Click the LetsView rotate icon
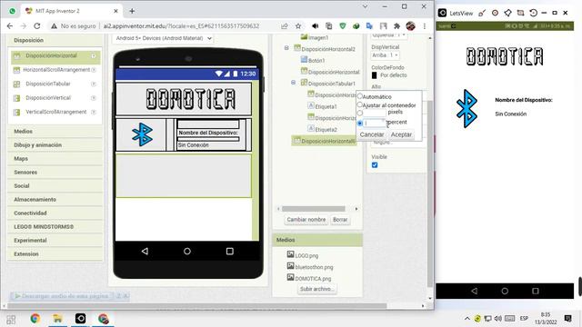This screenshot has height=327, width=582. pyautogui.click(x=534, y=13)
